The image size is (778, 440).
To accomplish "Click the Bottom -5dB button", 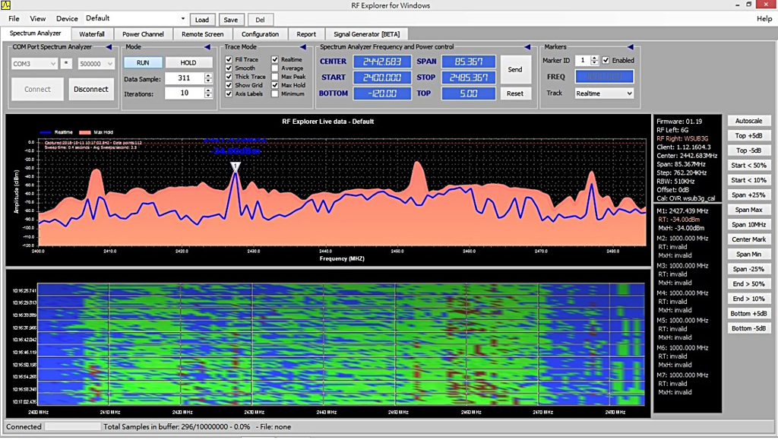I will coord(748,328).
